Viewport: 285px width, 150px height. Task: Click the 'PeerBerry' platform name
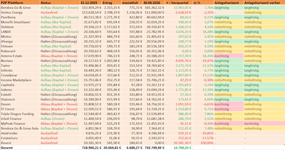[20, 18]
